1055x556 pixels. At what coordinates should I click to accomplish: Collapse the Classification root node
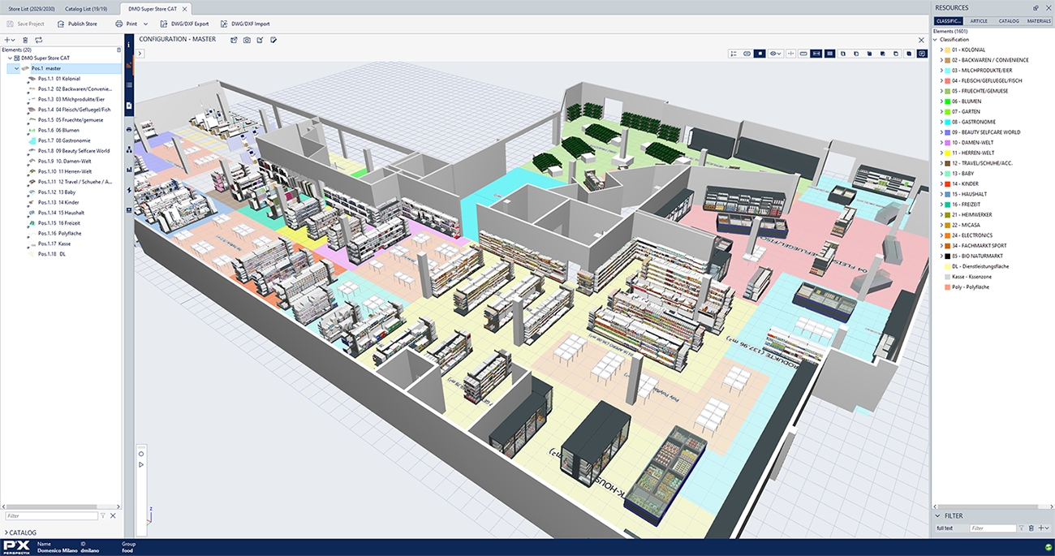935,40
